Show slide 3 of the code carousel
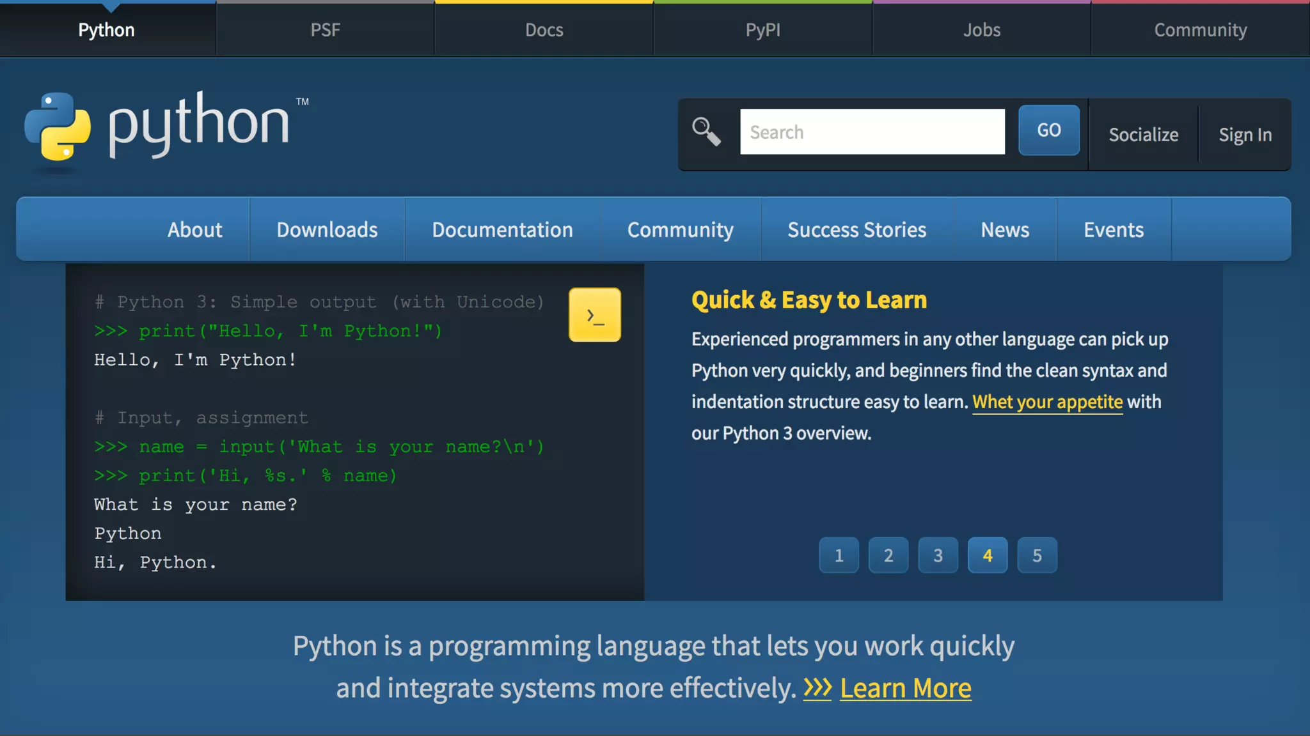Image resolution: width=1310 pixels, height=736 pixels. point(938,555)
